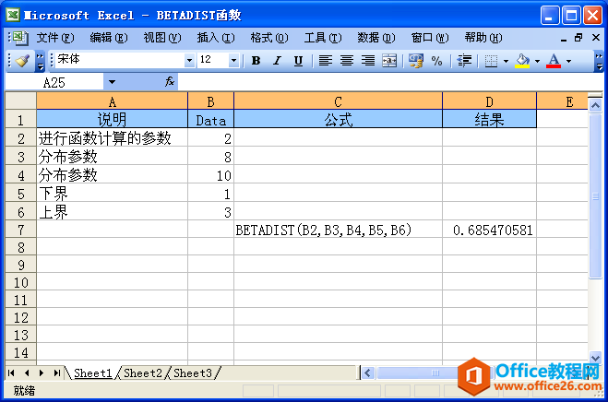This screenshot has width=608, height=402.
Task: Open Fill Color dropdown arrow
Action: [537, 61]
